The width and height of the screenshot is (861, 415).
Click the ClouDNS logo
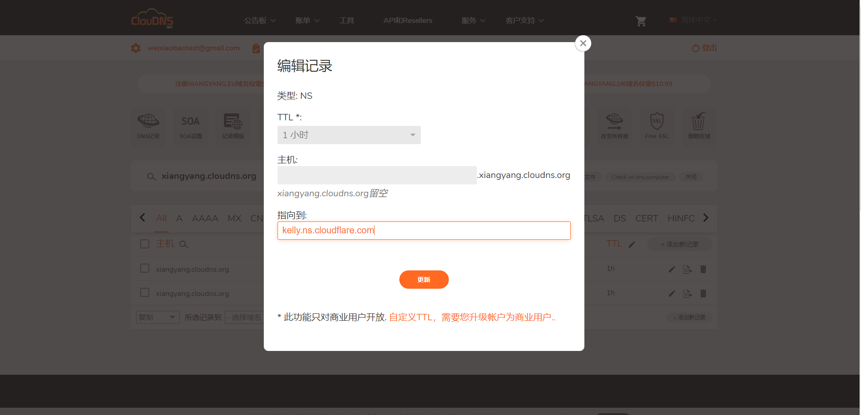(x=153, y=19)
